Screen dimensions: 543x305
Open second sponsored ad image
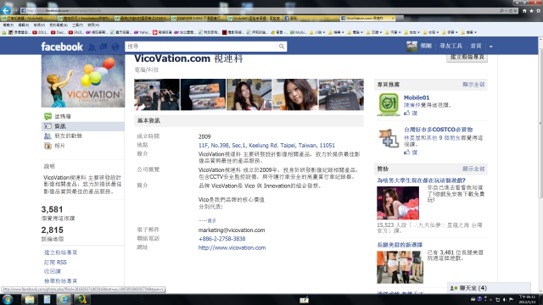pyautogui.click(x=400, y=268)
